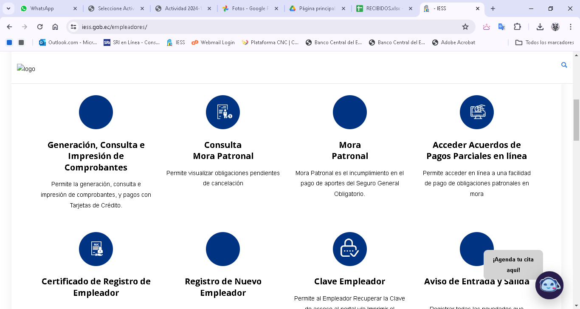Click the Registro de Nuevo Empleador heading
This screenshot has height=309, width=580.
point(223,287)
